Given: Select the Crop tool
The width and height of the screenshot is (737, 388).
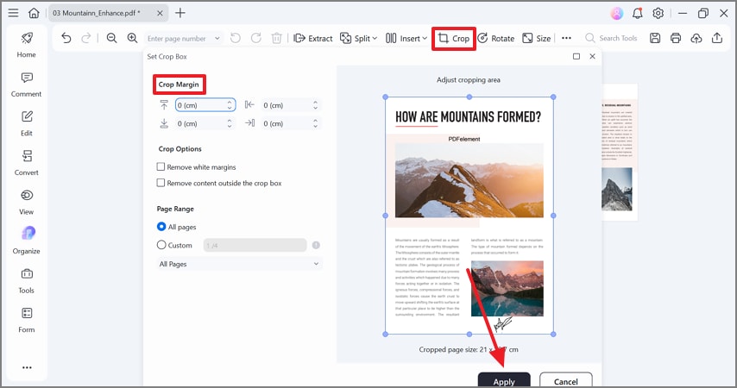Looking at the screenshot, I should tap(454, 39).
